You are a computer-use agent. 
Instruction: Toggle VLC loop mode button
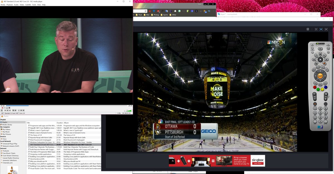[x=21, y=110]
